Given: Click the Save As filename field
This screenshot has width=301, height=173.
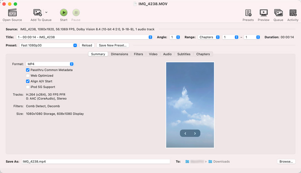Looking at the screenshot, I should pos(96,161).
